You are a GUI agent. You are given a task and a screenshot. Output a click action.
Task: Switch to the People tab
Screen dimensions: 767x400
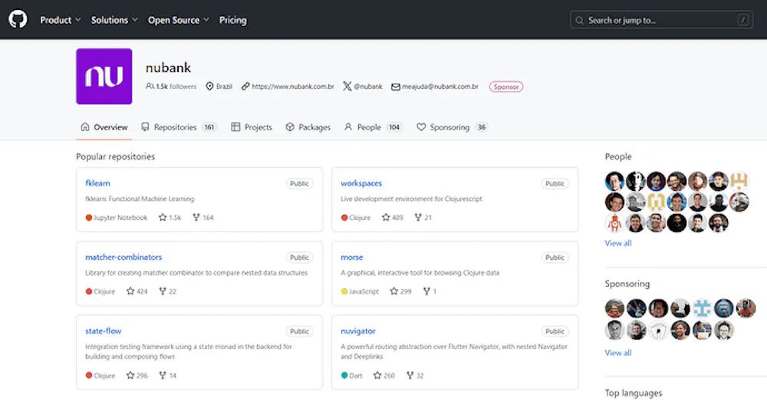point(369,127)
